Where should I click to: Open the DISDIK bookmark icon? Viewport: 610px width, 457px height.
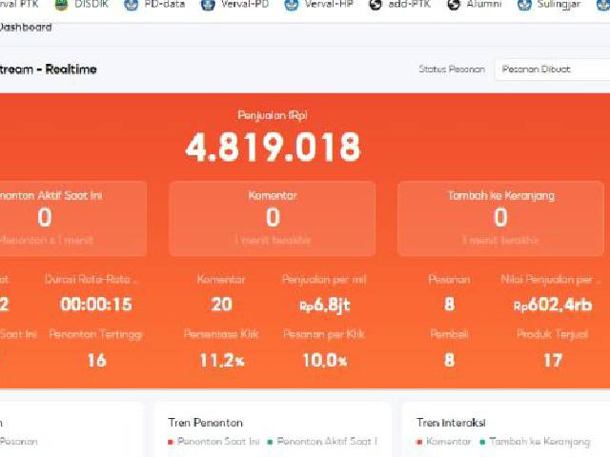[61, 5]
